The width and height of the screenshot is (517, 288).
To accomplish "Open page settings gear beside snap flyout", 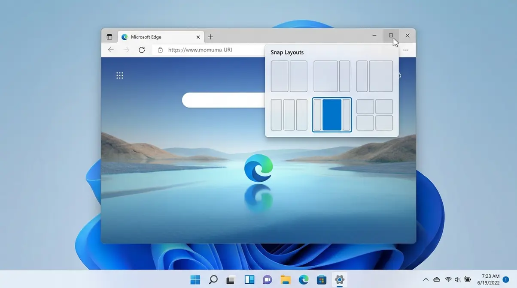I will tap(399, 75).
